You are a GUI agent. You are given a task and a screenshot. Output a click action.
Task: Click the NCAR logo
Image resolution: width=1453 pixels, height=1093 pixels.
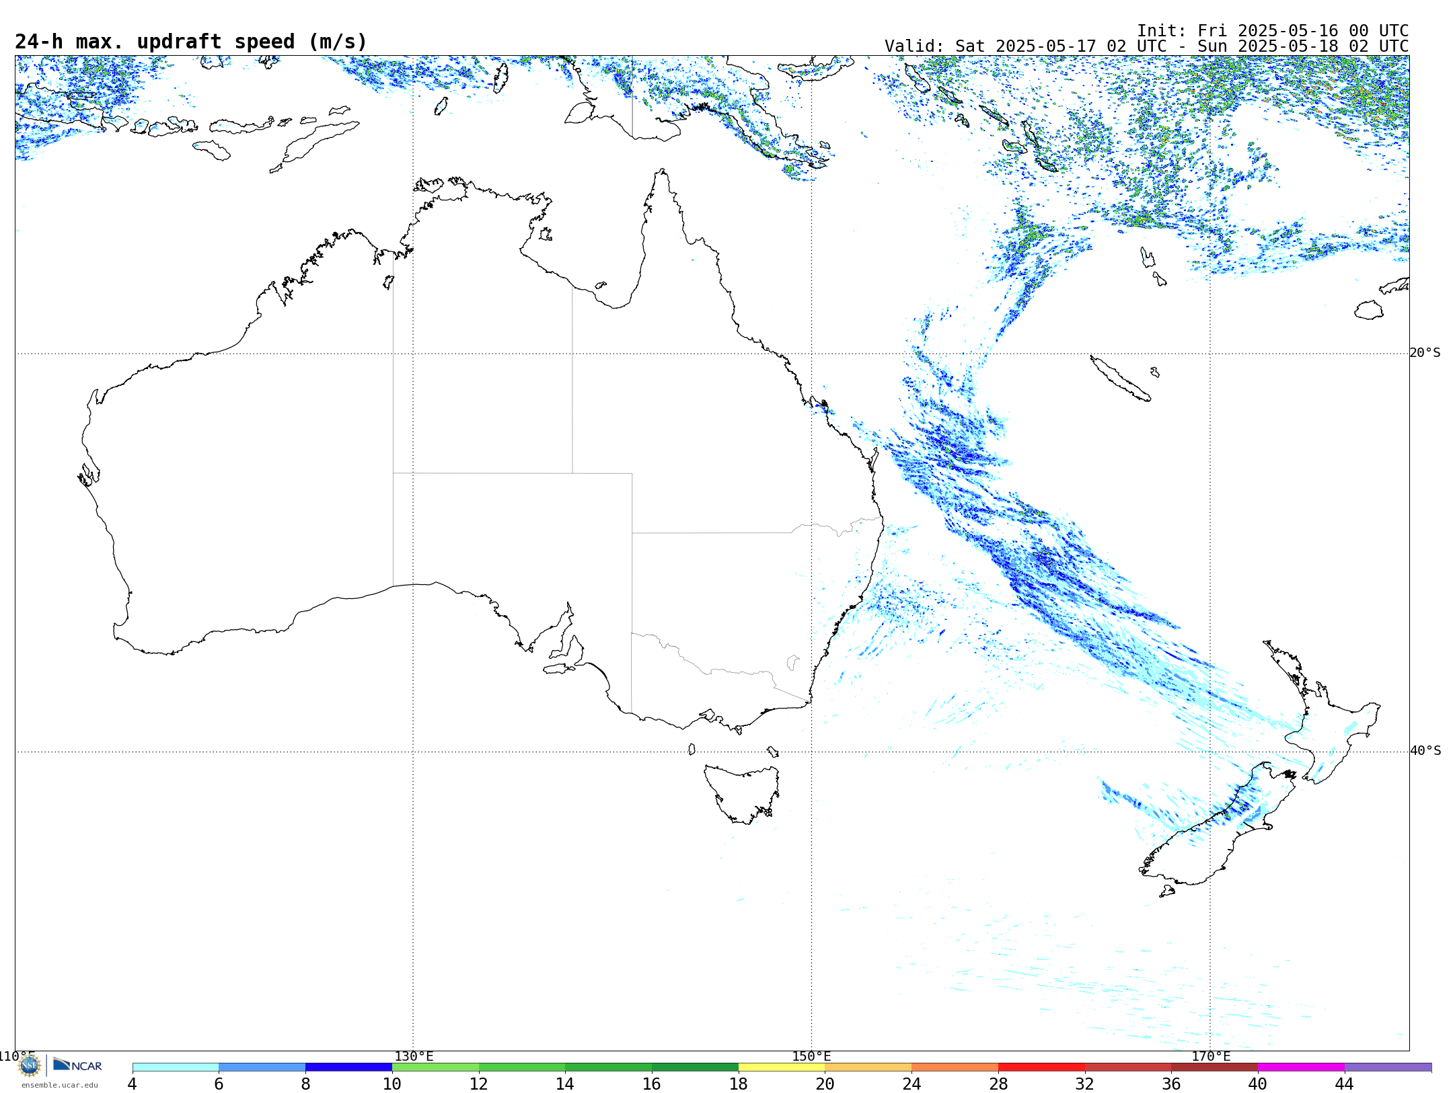[x=77, y=1065]
